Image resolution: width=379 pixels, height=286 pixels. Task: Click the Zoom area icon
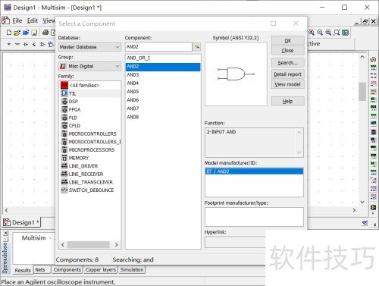click(328, 33)
